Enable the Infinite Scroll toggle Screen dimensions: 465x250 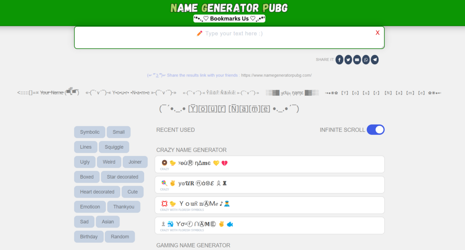[376, 130]
